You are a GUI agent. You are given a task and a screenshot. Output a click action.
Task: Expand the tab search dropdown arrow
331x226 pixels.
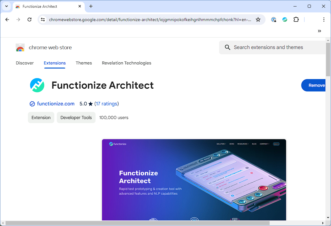(x=6, y=6)
